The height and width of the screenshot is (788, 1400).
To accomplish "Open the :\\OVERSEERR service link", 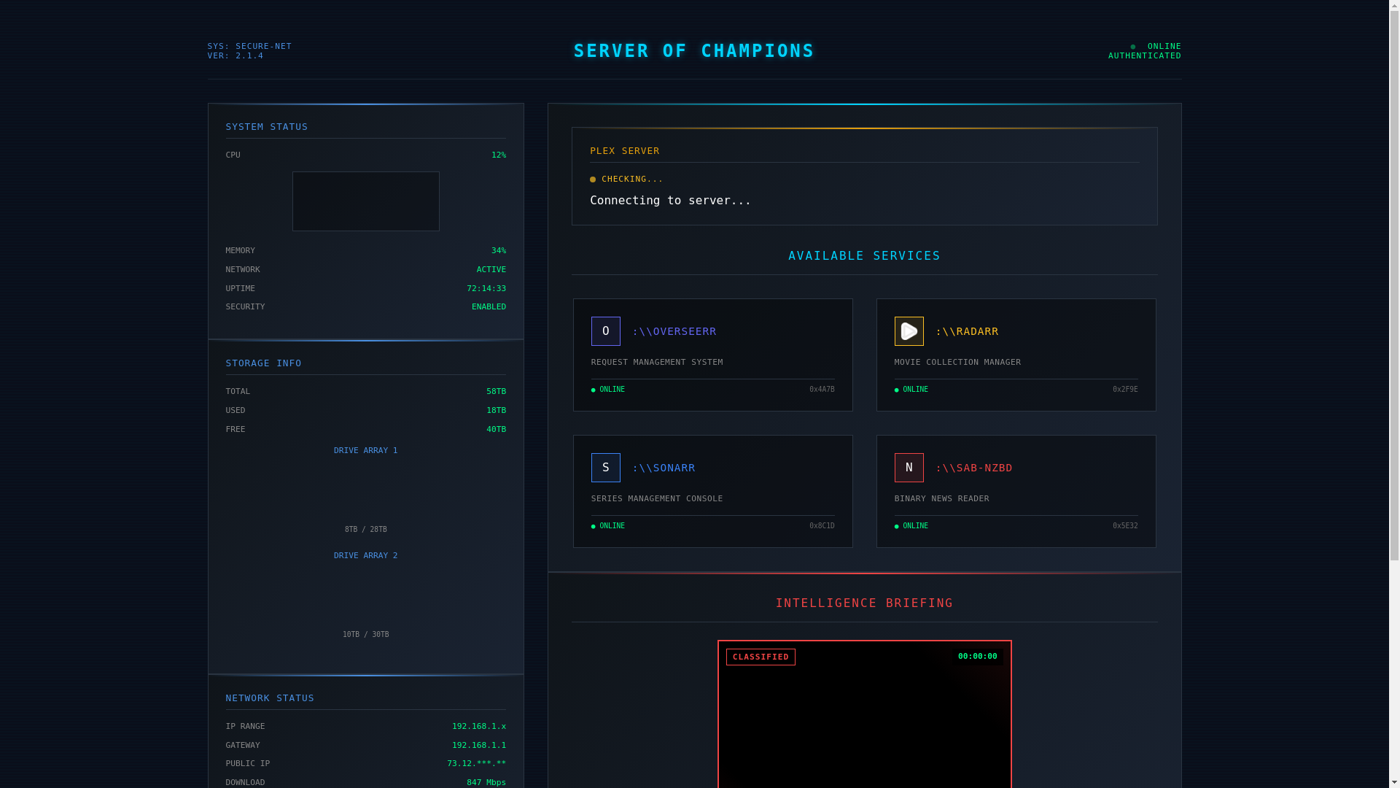I will pyautogui.click(x=674, y=331).
